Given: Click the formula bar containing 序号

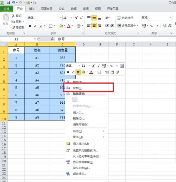Looking at the screenshot, I should (115, 39).
